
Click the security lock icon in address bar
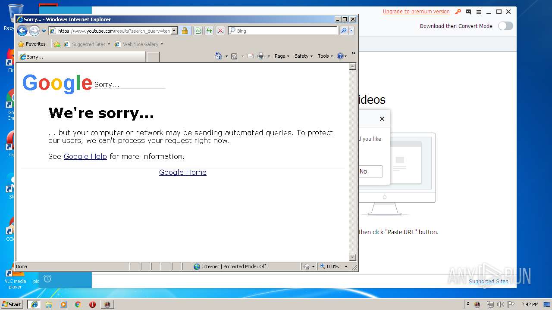point(185,31)
